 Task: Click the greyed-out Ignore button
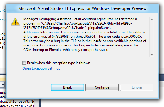(x=137, y=87)
